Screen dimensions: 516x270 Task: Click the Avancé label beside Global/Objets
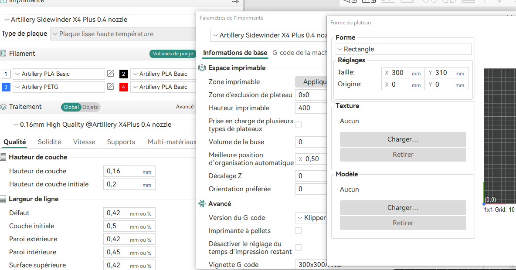coord(185,107)
